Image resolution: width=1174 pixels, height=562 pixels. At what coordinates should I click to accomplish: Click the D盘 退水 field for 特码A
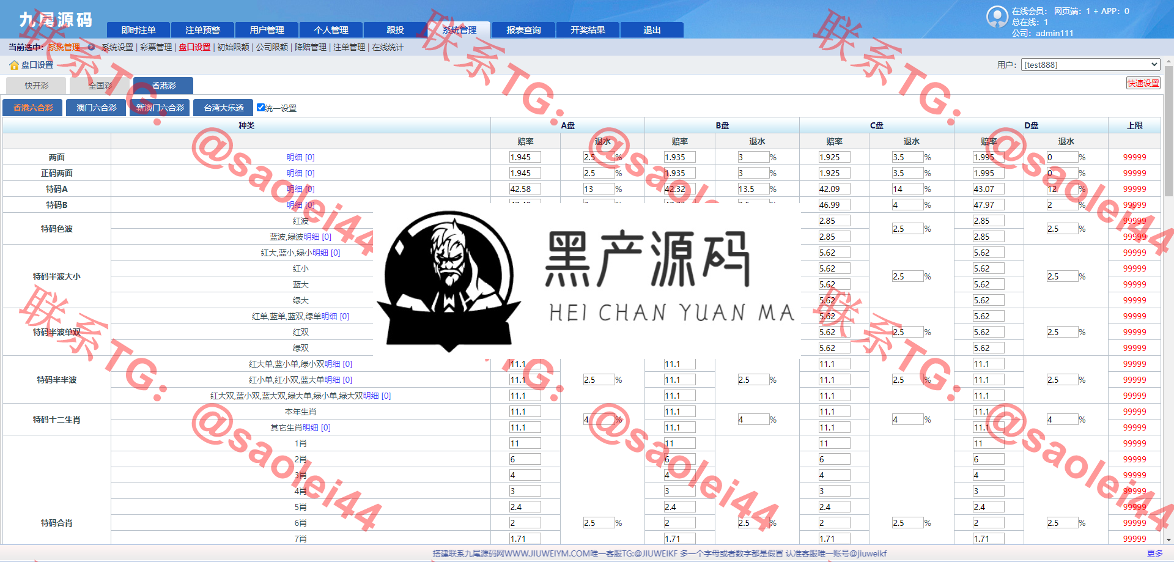pos(1061,189)
